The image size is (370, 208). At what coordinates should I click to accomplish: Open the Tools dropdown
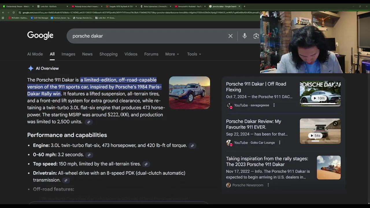(x=194, y=54)
